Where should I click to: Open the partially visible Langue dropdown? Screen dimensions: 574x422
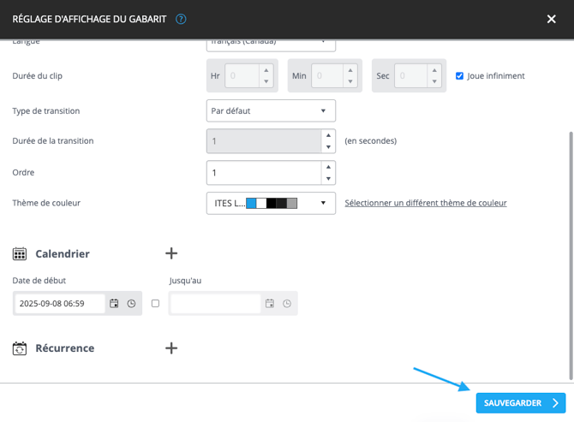click(x=271, y=45)
